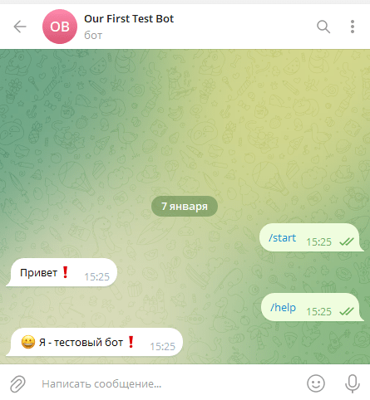Click the 15:25 timestamp on 'Привет' message

coord(96,276)
